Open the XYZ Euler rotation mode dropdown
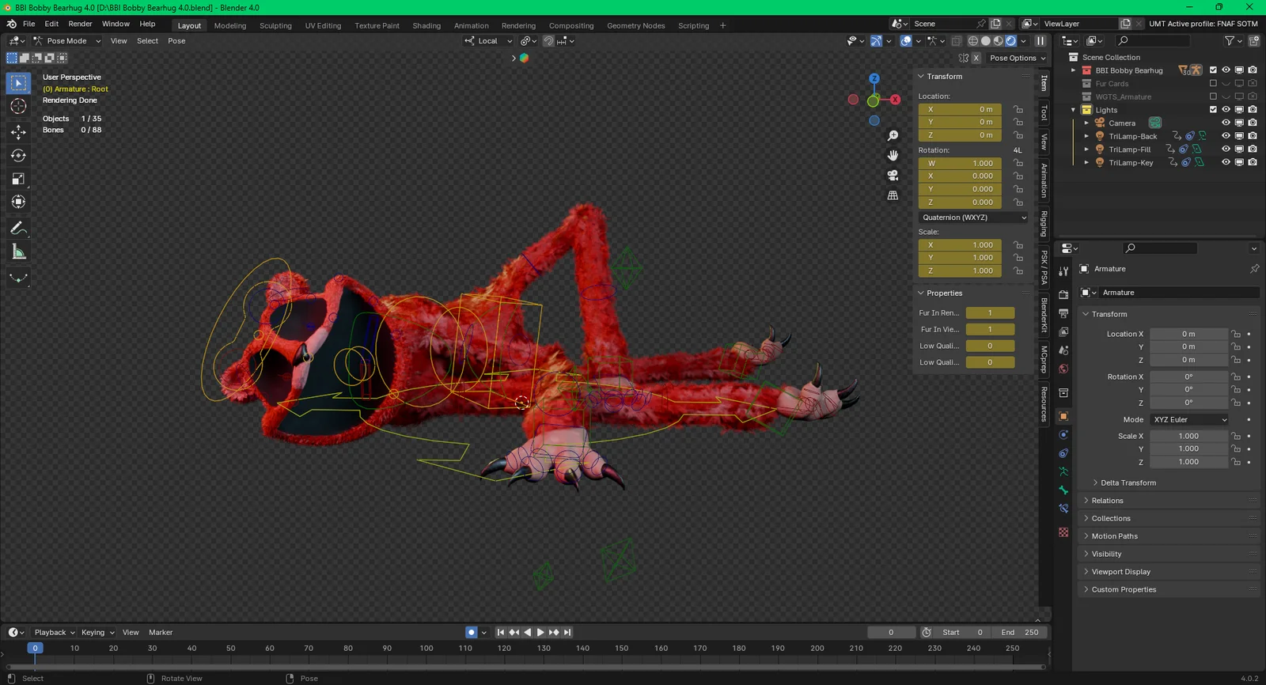This screenshot has height=685, width=1266. point(1189,420)
